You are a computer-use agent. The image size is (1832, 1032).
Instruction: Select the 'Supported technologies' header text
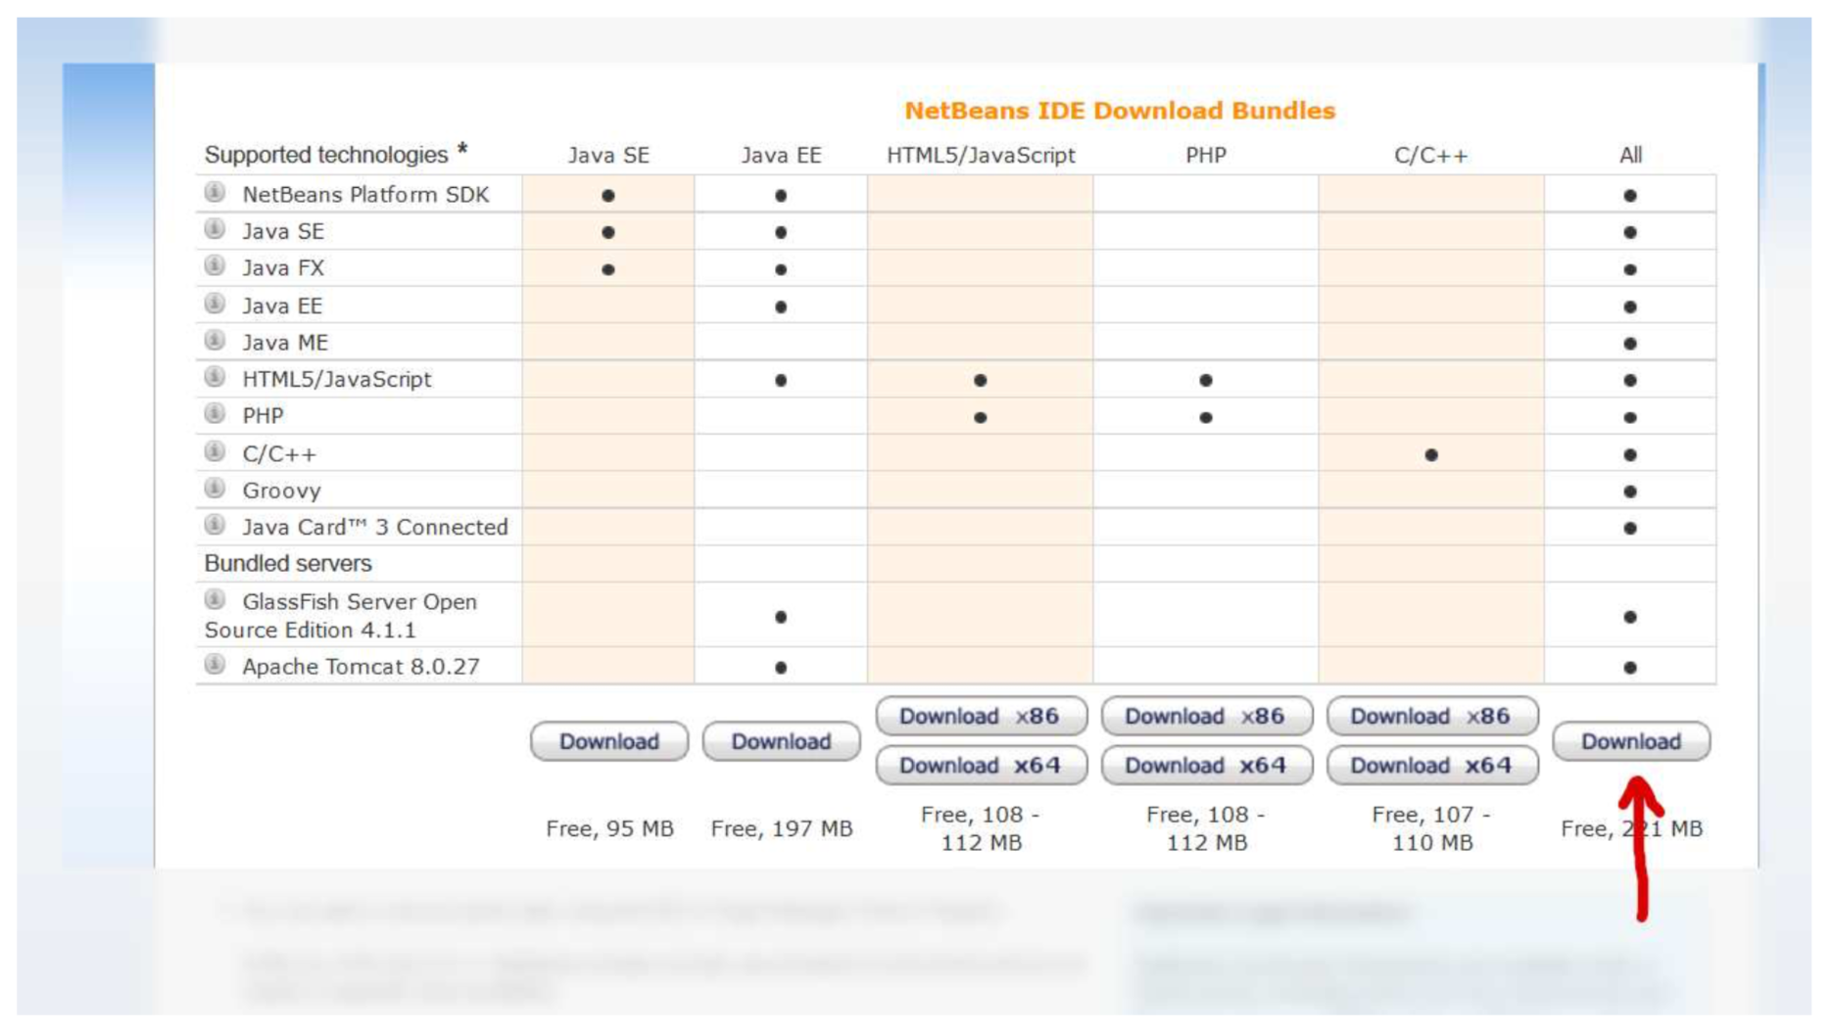(326, 155)
